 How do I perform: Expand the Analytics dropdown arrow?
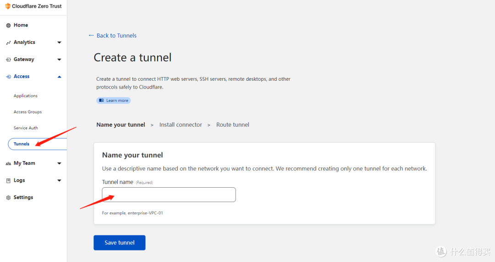click(x=59, y=43)
